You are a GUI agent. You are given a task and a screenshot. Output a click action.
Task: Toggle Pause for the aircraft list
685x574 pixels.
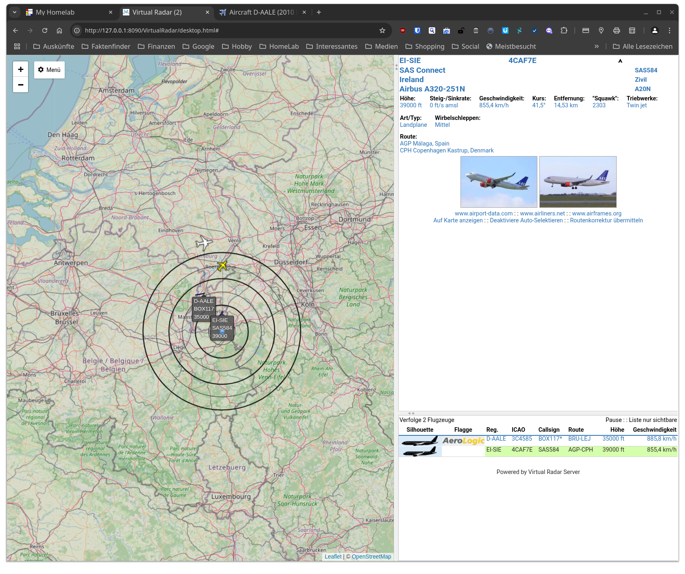613,420
